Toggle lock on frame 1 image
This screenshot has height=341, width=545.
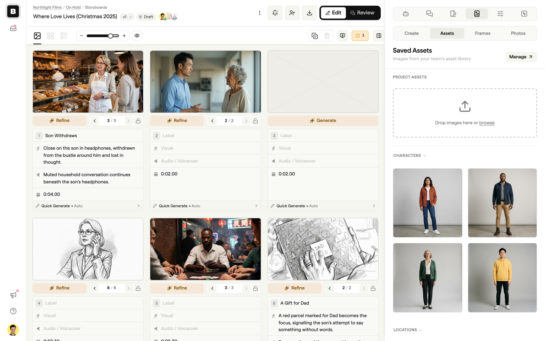coord(138,121)
